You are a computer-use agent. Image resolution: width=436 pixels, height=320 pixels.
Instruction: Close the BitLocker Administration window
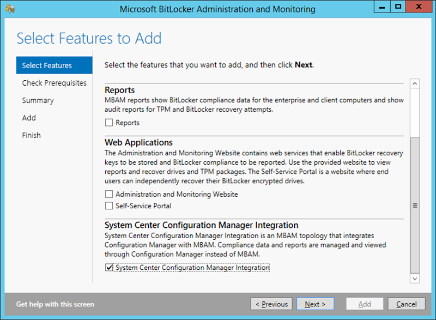tap(419, 7)
